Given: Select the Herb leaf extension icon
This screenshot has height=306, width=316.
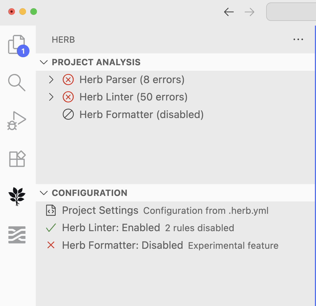Looking at the screenshot, I should pyautogui.click(x=17, y=196).
